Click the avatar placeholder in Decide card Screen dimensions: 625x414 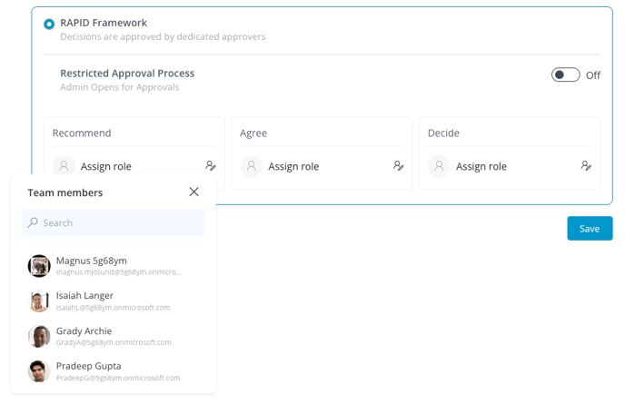440,166
